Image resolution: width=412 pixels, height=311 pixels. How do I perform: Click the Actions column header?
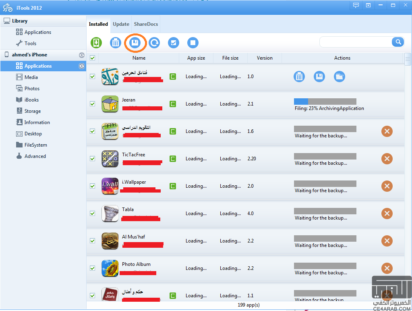click(342, 58)
